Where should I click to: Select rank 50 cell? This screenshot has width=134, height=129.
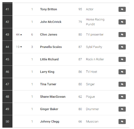click(7, 121)
